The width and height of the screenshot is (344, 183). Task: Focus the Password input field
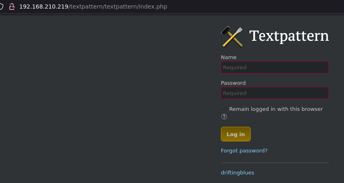coord(274,93)
